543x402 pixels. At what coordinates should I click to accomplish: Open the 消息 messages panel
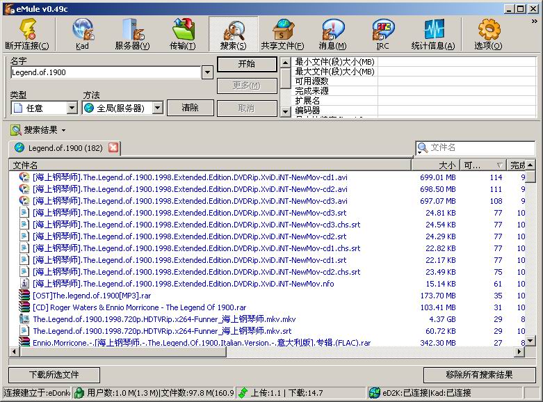tap(332, 34)
